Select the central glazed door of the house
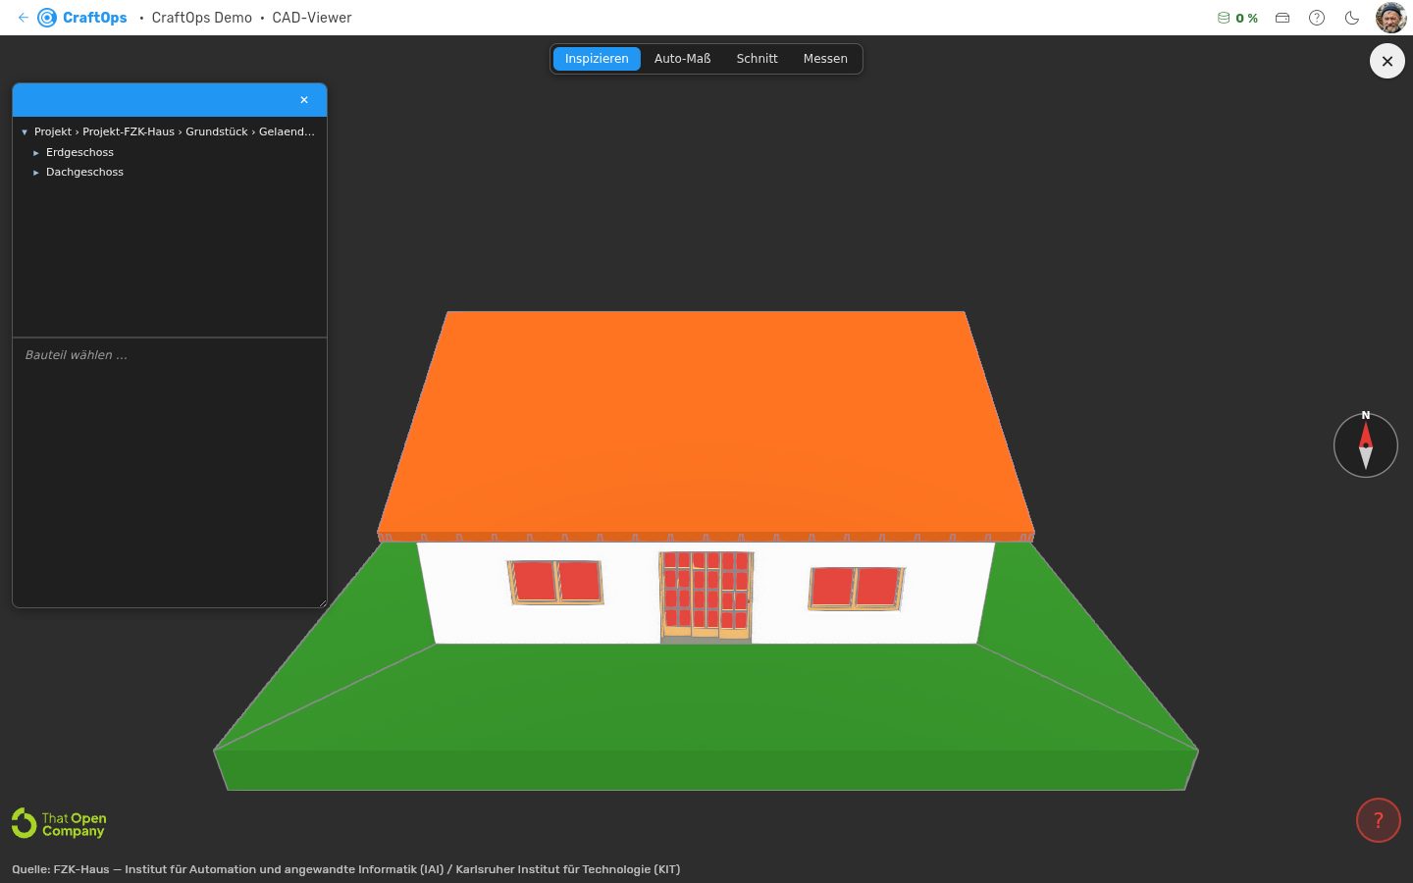Screen dimensions: 1413x883 706,596
